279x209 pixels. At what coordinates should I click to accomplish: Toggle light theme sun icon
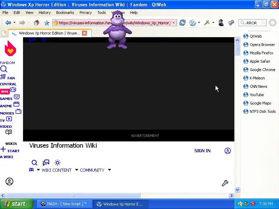[58, 162]
